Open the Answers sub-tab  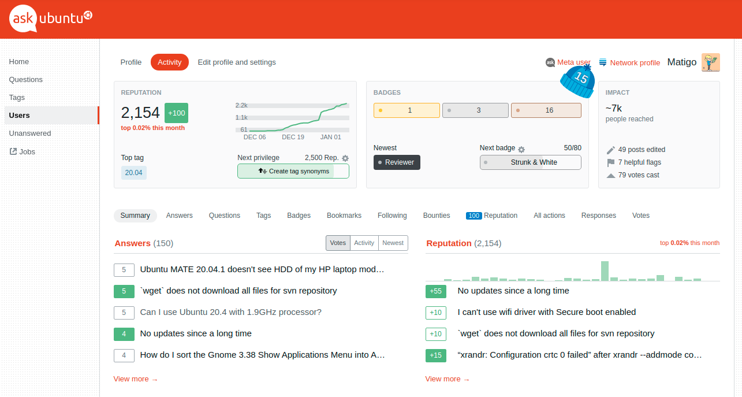pyautogui.click(x=180, y=216)
